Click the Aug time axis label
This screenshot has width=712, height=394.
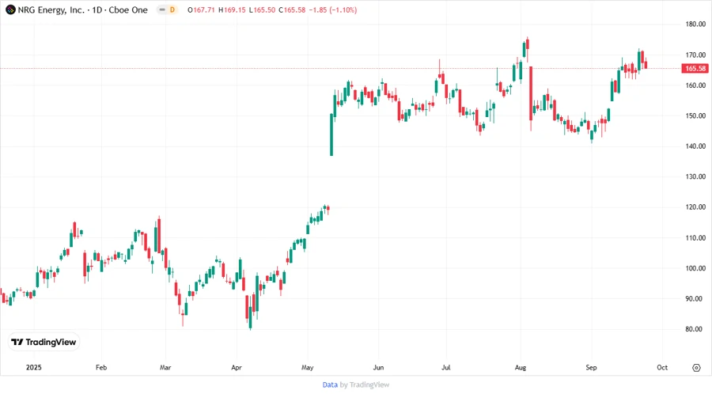pos(521,367)
